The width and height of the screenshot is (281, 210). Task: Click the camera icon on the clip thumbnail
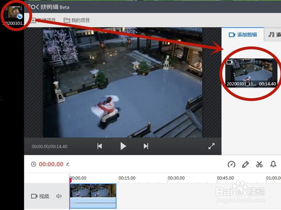pos(230,62)
